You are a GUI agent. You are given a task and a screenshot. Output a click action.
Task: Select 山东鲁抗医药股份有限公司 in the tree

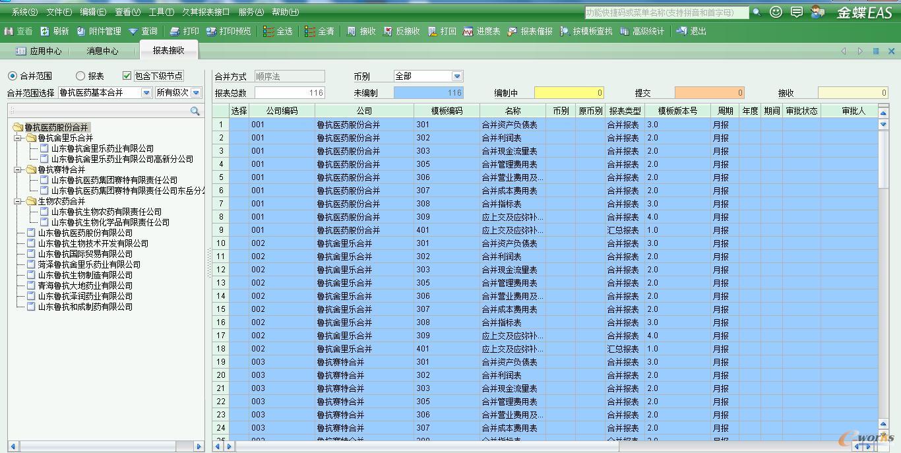tap(85, 233)
